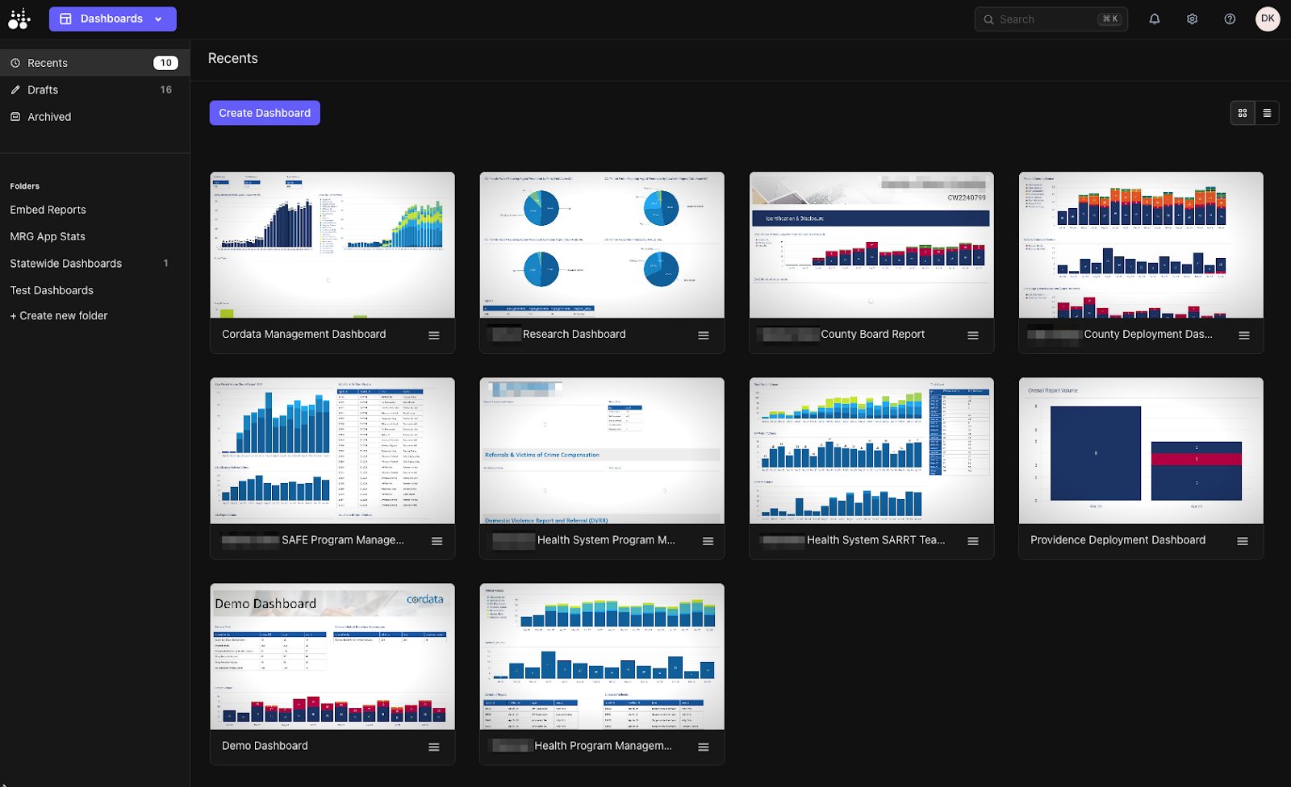Open the Demo Dashboard card menu
This screenshot has height=787, width=1291.
434,746
